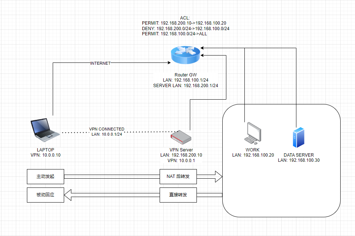
Task: Click the LAPTOP computer icon
Action: [45, 131]
